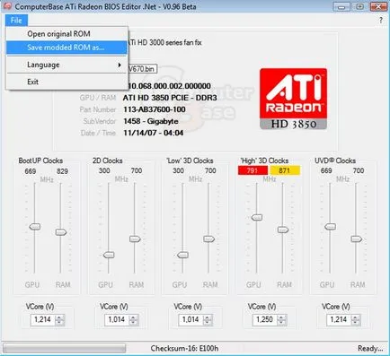This screenshot has height=356, width=390.
Task: Click UVD VCore field 1,214
Action: click(339, 320)
